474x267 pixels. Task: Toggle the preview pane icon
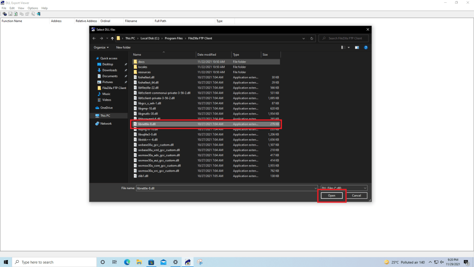coord(357,47)
